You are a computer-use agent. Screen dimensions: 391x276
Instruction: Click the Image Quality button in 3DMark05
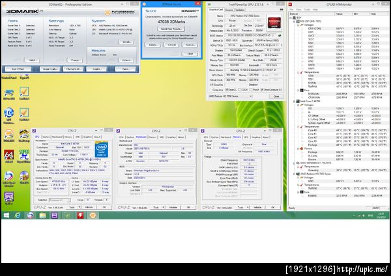click(x=50, y=69)
